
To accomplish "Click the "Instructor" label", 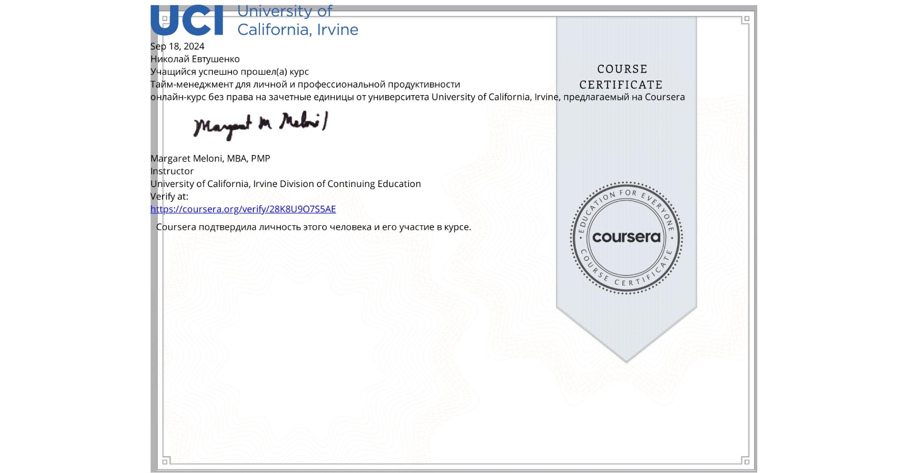I will (x=172, y=171).
